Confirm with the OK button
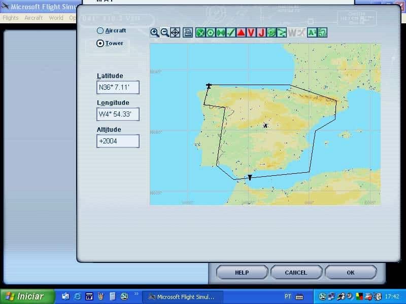Viewport: 406px width, 304px height. coord(350,273)
